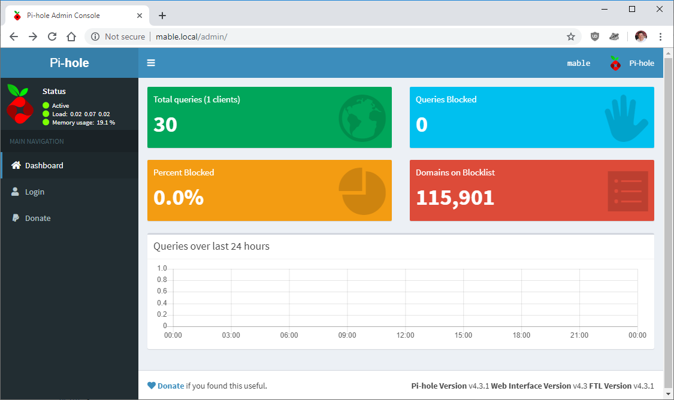
Task: Click the Pi-hole title in the sidebar header
Action: point(69,63)
